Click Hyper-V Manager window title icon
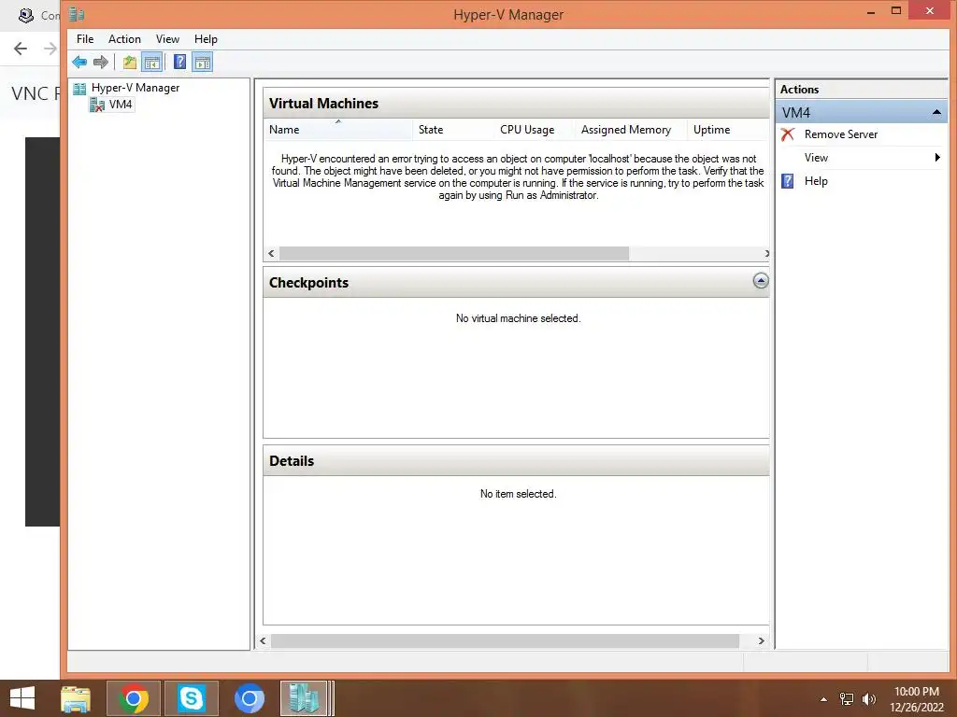This screenshot has width=957, height=717. click(77, 14)
